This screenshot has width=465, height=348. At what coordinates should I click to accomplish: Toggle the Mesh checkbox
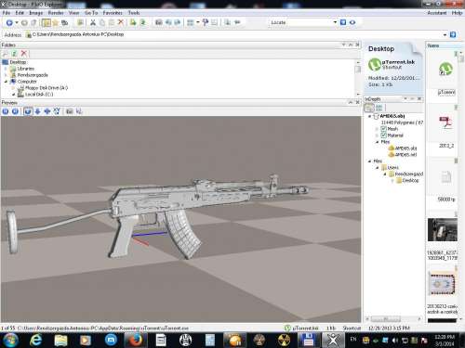pos(383,129)
